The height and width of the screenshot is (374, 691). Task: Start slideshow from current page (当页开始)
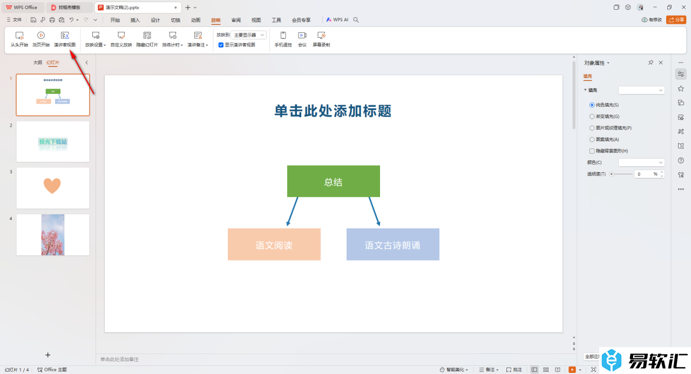coord(41,39)
